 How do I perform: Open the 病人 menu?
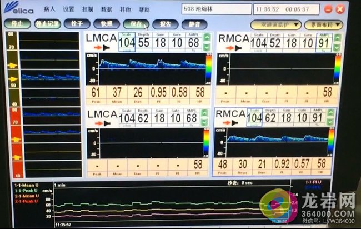pos(49,9)
